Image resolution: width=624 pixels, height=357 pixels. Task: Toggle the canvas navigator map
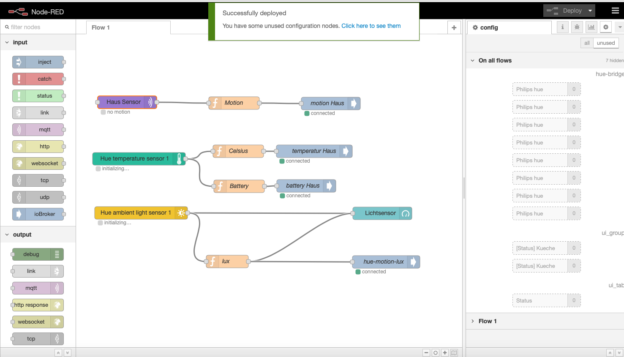coord(454,353)
